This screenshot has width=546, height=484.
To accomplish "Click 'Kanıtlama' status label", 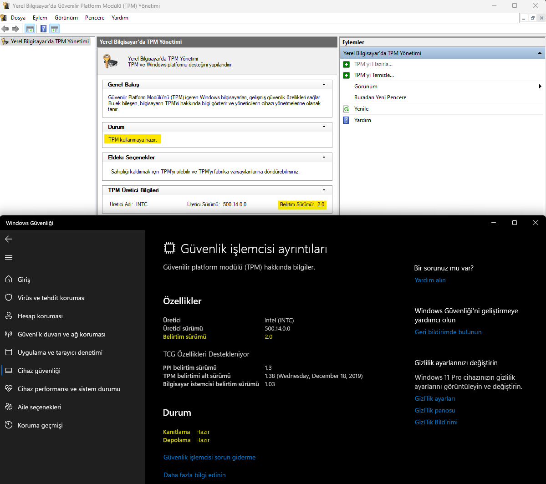I will 177,432.
